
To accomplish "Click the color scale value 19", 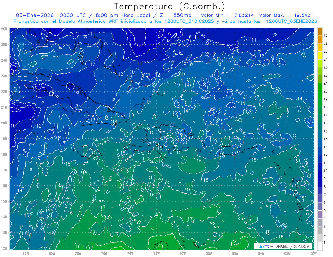I will click(326, 99).
